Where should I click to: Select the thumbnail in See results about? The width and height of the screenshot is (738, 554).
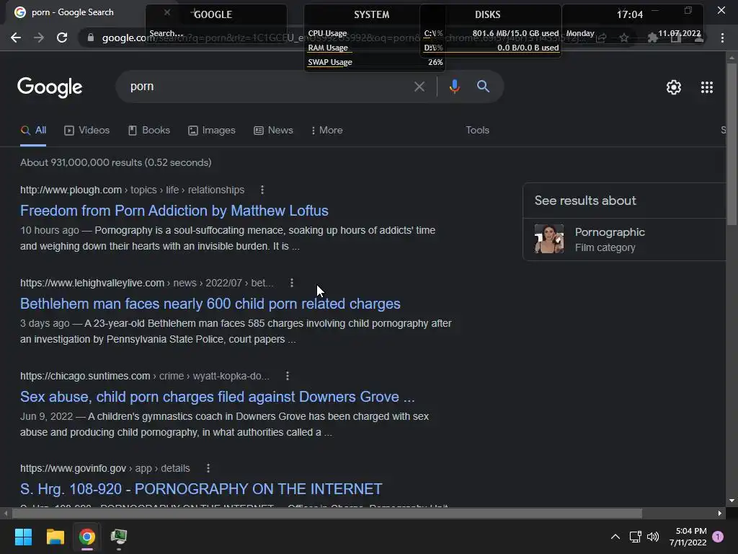pos(548,239)
